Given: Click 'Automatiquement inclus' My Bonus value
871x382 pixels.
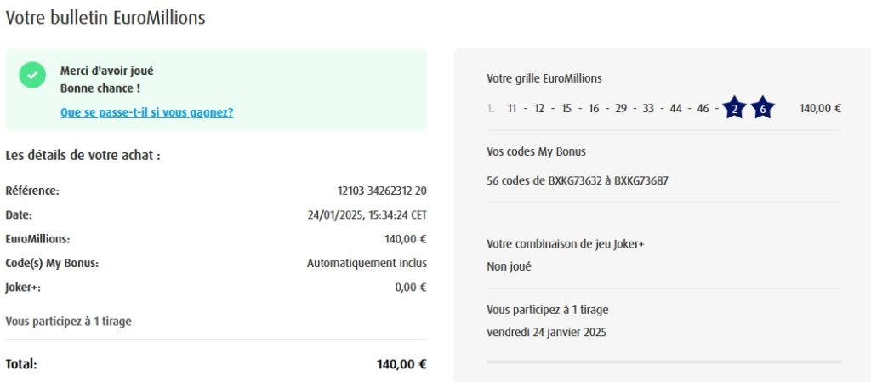Looking at the screenshot, I should point(367,263).
